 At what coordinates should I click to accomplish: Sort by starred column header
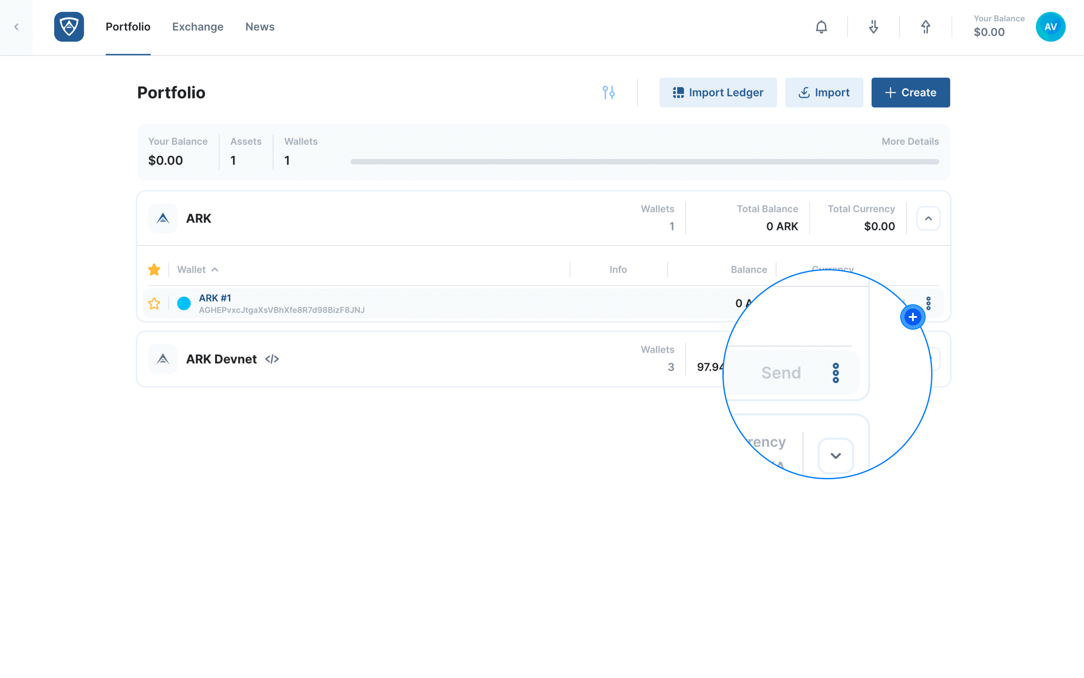pyautogui.click(x=154, y=270)
